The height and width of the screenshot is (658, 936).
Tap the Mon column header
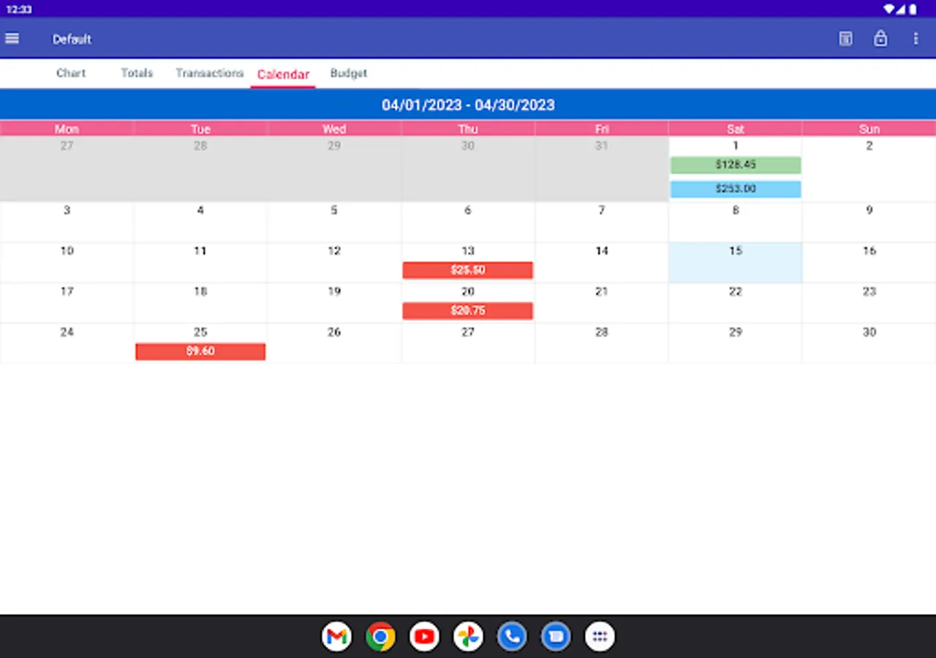tap(67, 129)
